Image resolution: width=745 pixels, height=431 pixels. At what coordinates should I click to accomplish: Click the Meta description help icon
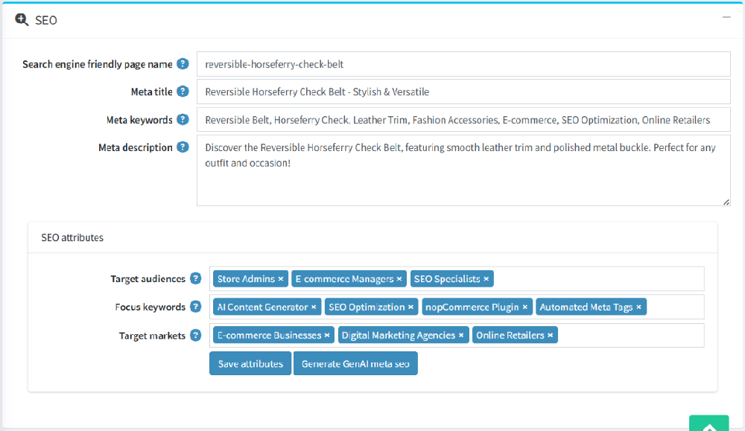pos(183,147)
